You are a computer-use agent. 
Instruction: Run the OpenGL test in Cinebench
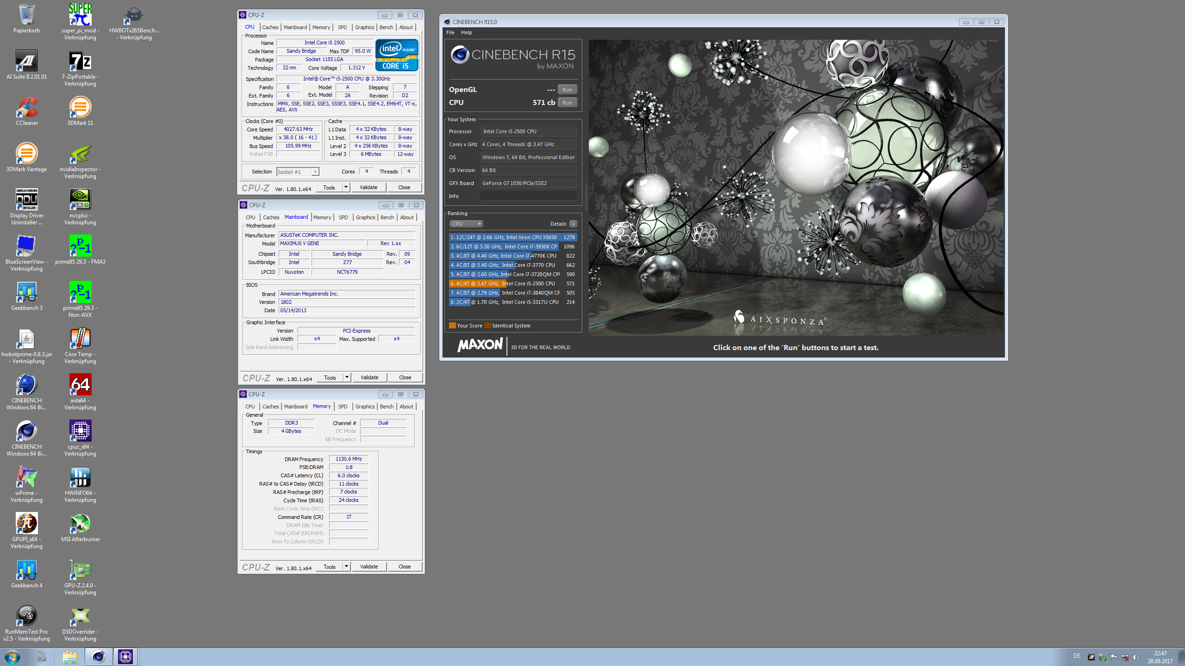[x=568, y=90]
